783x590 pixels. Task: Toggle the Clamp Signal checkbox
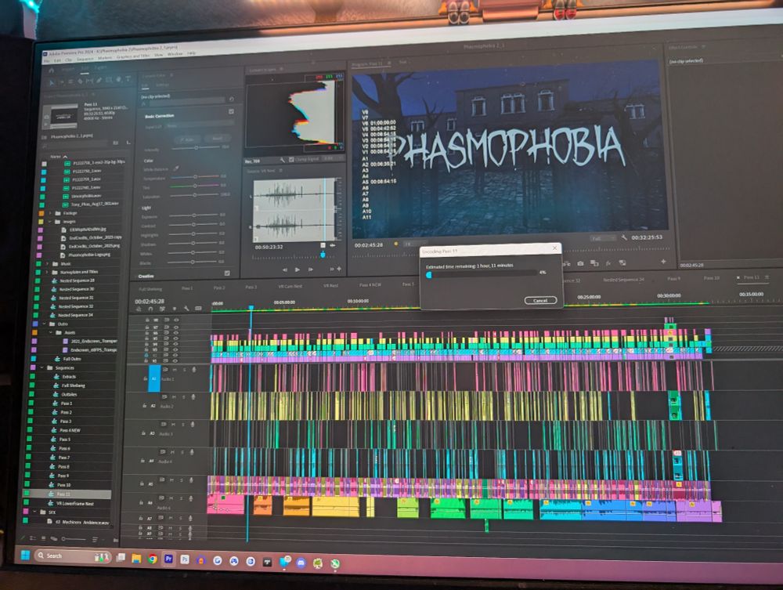pyautogui.click(x=291, y=160)
